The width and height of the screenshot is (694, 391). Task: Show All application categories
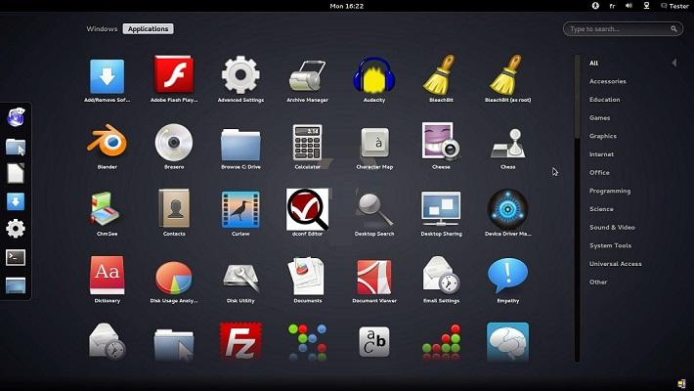pyautogui.click(x=593, y=64)
